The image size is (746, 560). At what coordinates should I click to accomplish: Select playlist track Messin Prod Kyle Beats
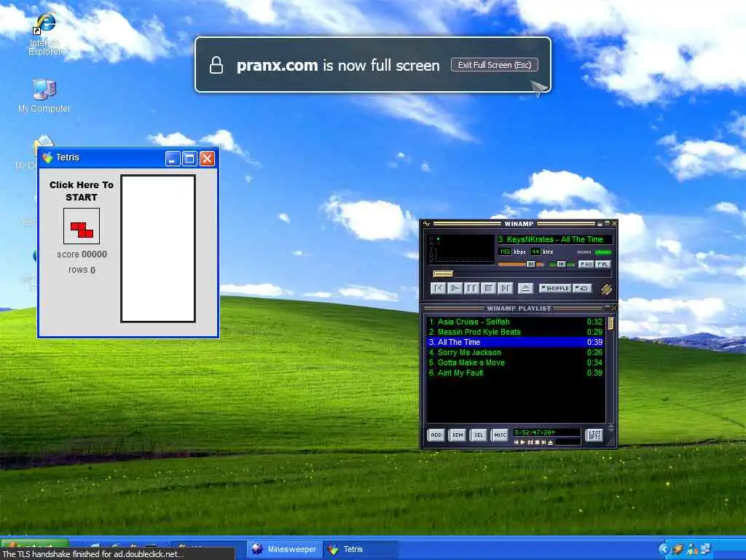coord(516,332)
